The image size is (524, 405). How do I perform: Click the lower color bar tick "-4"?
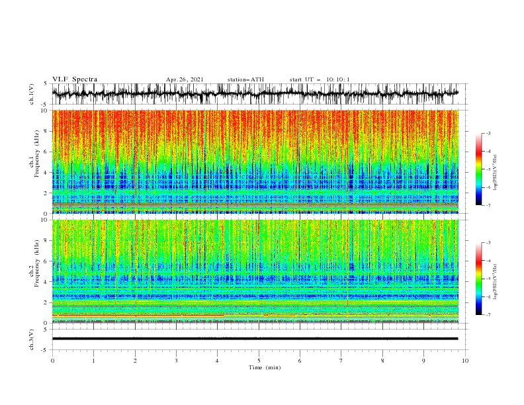(x=488, y=261)
